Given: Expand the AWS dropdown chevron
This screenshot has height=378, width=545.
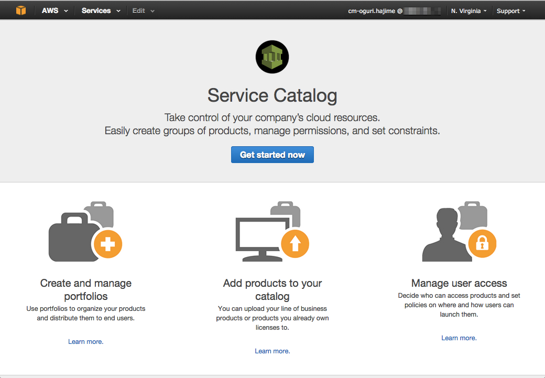Looking at the screenshot, I should click(x=65, y=10).
